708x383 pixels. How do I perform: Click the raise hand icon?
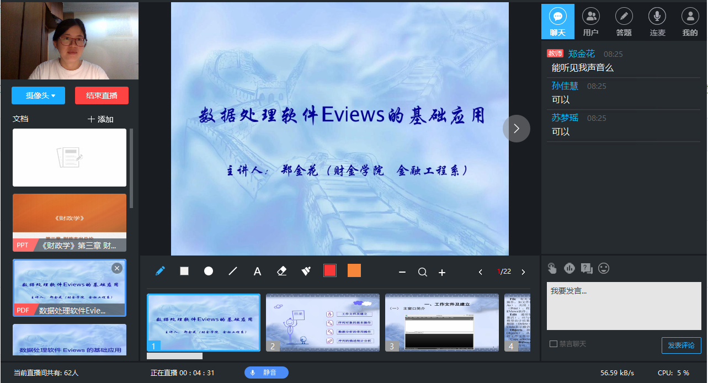tap(552, 268)
